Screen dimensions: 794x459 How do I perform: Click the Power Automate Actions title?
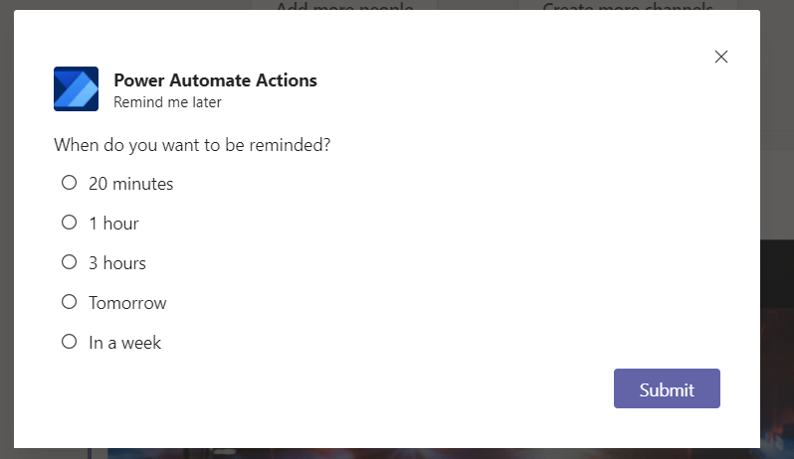215,80
